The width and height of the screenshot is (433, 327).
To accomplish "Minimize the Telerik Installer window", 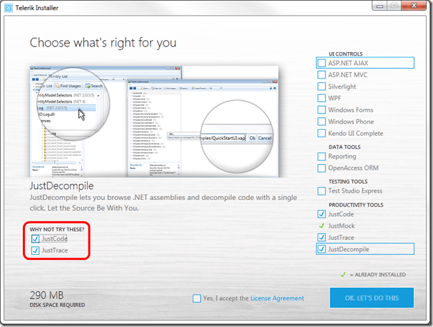I will click(380, 6).
